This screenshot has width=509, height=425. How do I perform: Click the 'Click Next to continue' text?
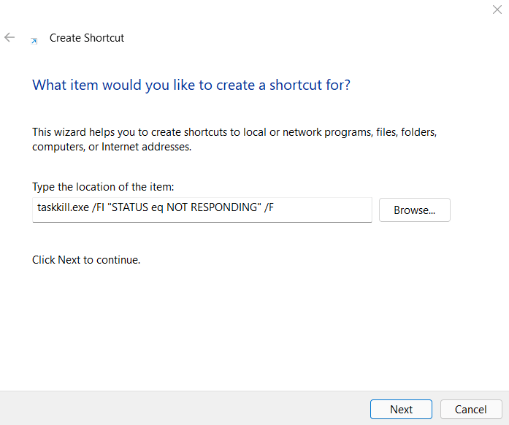pos(86,259)
